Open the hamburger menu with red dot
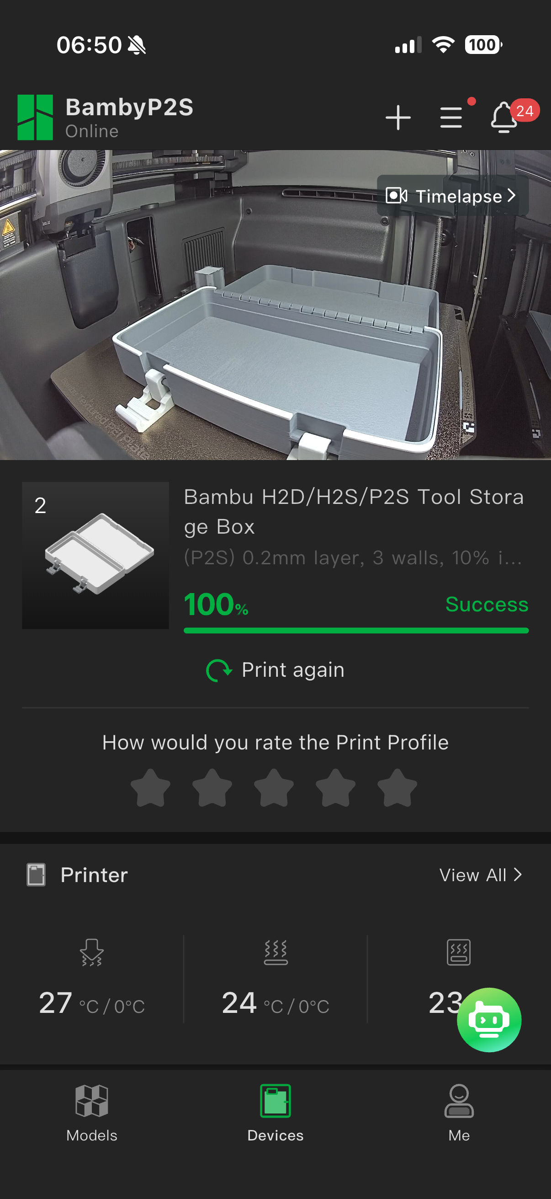551x1199 pixels. 451,117
